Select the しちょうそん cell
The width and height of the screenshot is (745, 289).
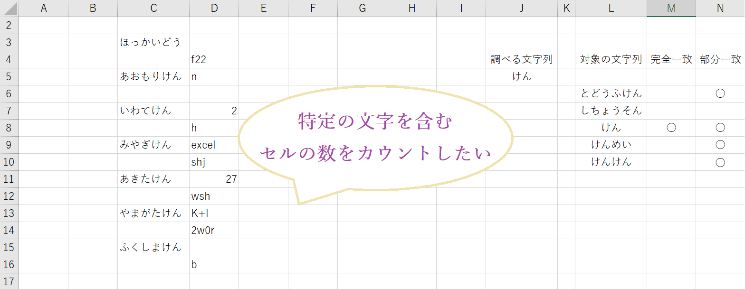[x=611, y=111]
